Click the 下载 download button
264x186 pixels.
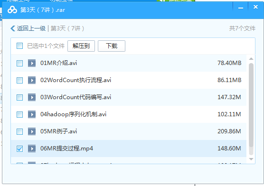[x=112, y=46]
